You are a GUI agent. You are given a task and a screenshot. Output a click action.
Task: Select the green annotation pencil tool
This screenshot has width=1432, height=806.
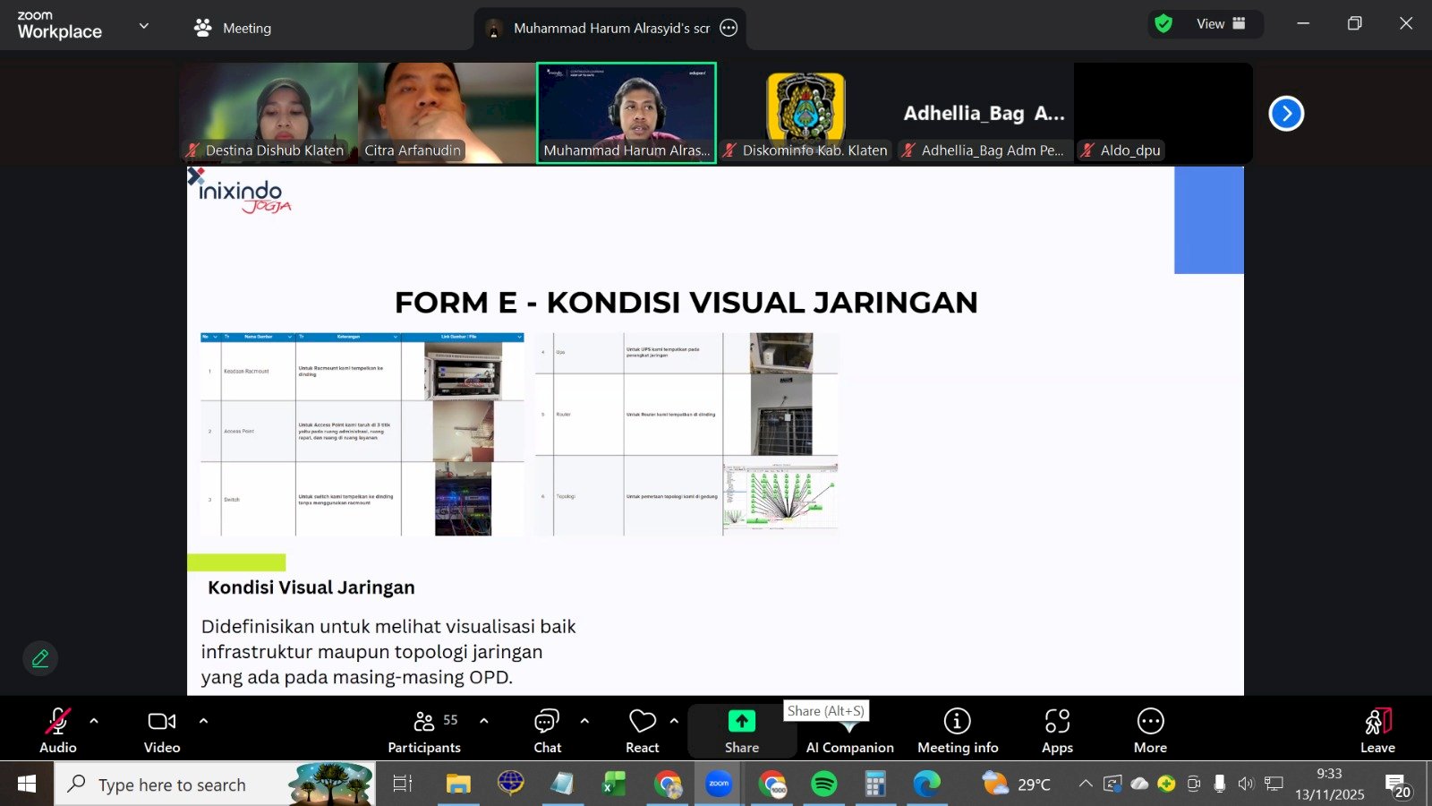(39, 658)
